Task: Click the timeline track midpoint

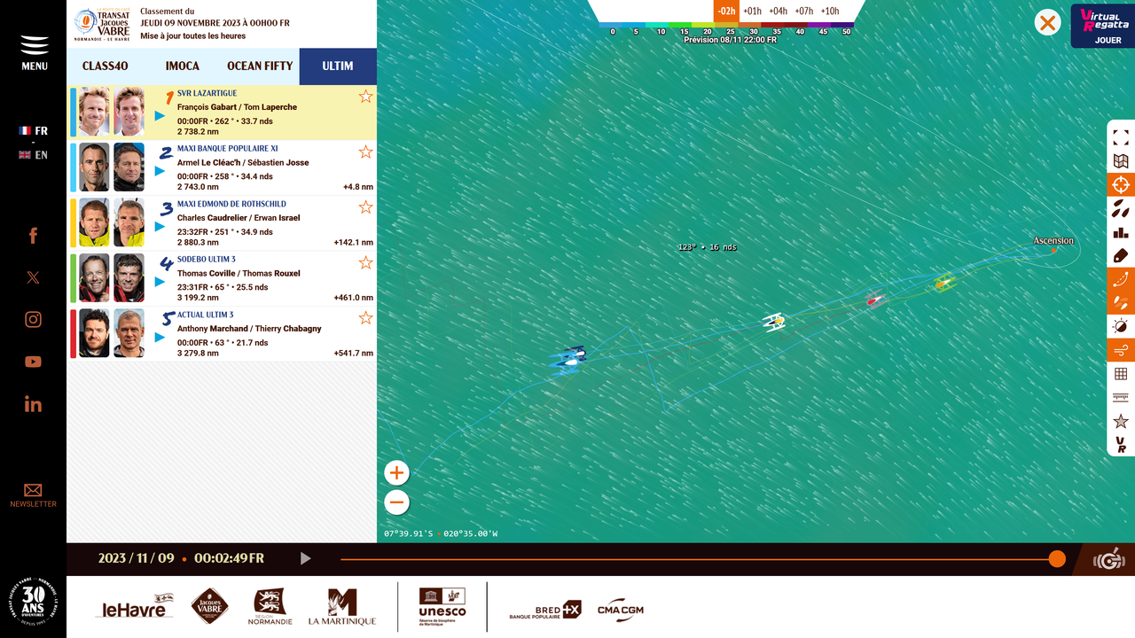Action: pos(699,559)
